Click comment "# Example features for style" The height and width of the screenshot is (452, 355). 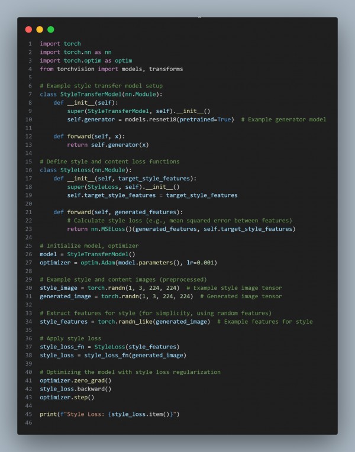click(x=264, y=321)
